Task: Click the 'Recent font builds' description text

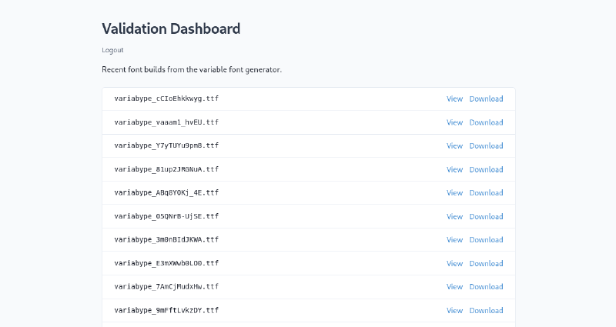Action: [192, 69]
